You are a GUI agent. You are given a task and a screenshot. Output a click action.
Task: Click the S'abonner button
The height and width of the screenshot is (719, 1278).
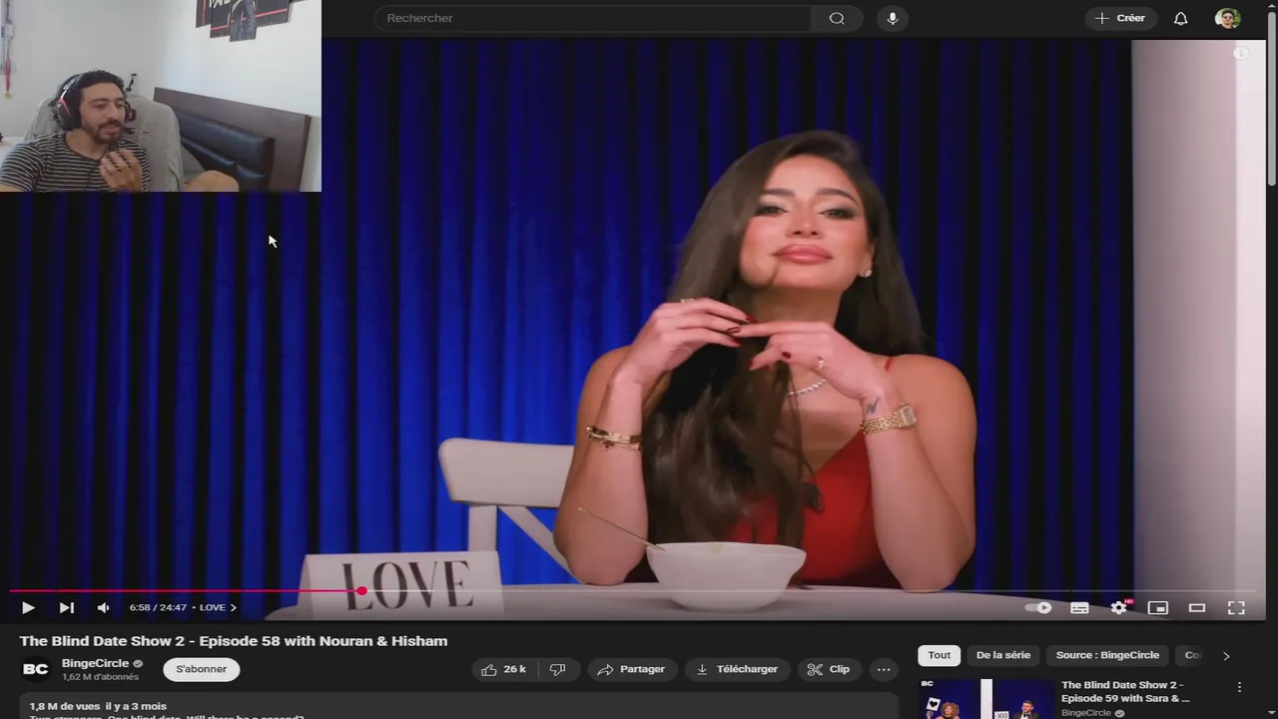[202, 669]
